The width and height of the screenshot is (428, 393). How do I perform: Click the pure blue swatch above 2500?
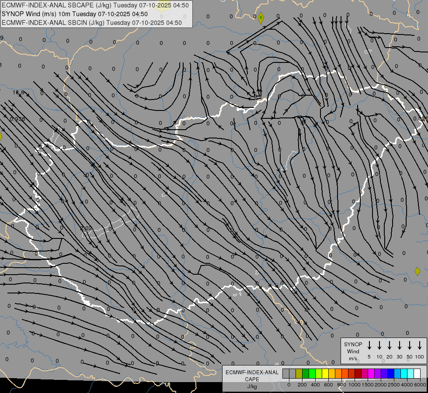[x=391, y=373]
